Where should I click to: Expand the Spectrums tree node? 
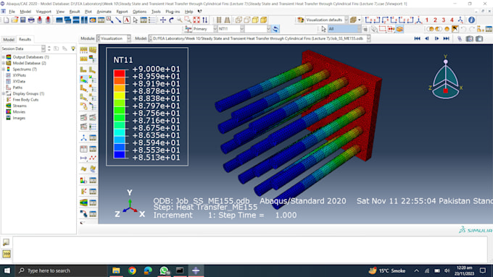[x=4, y=69]
